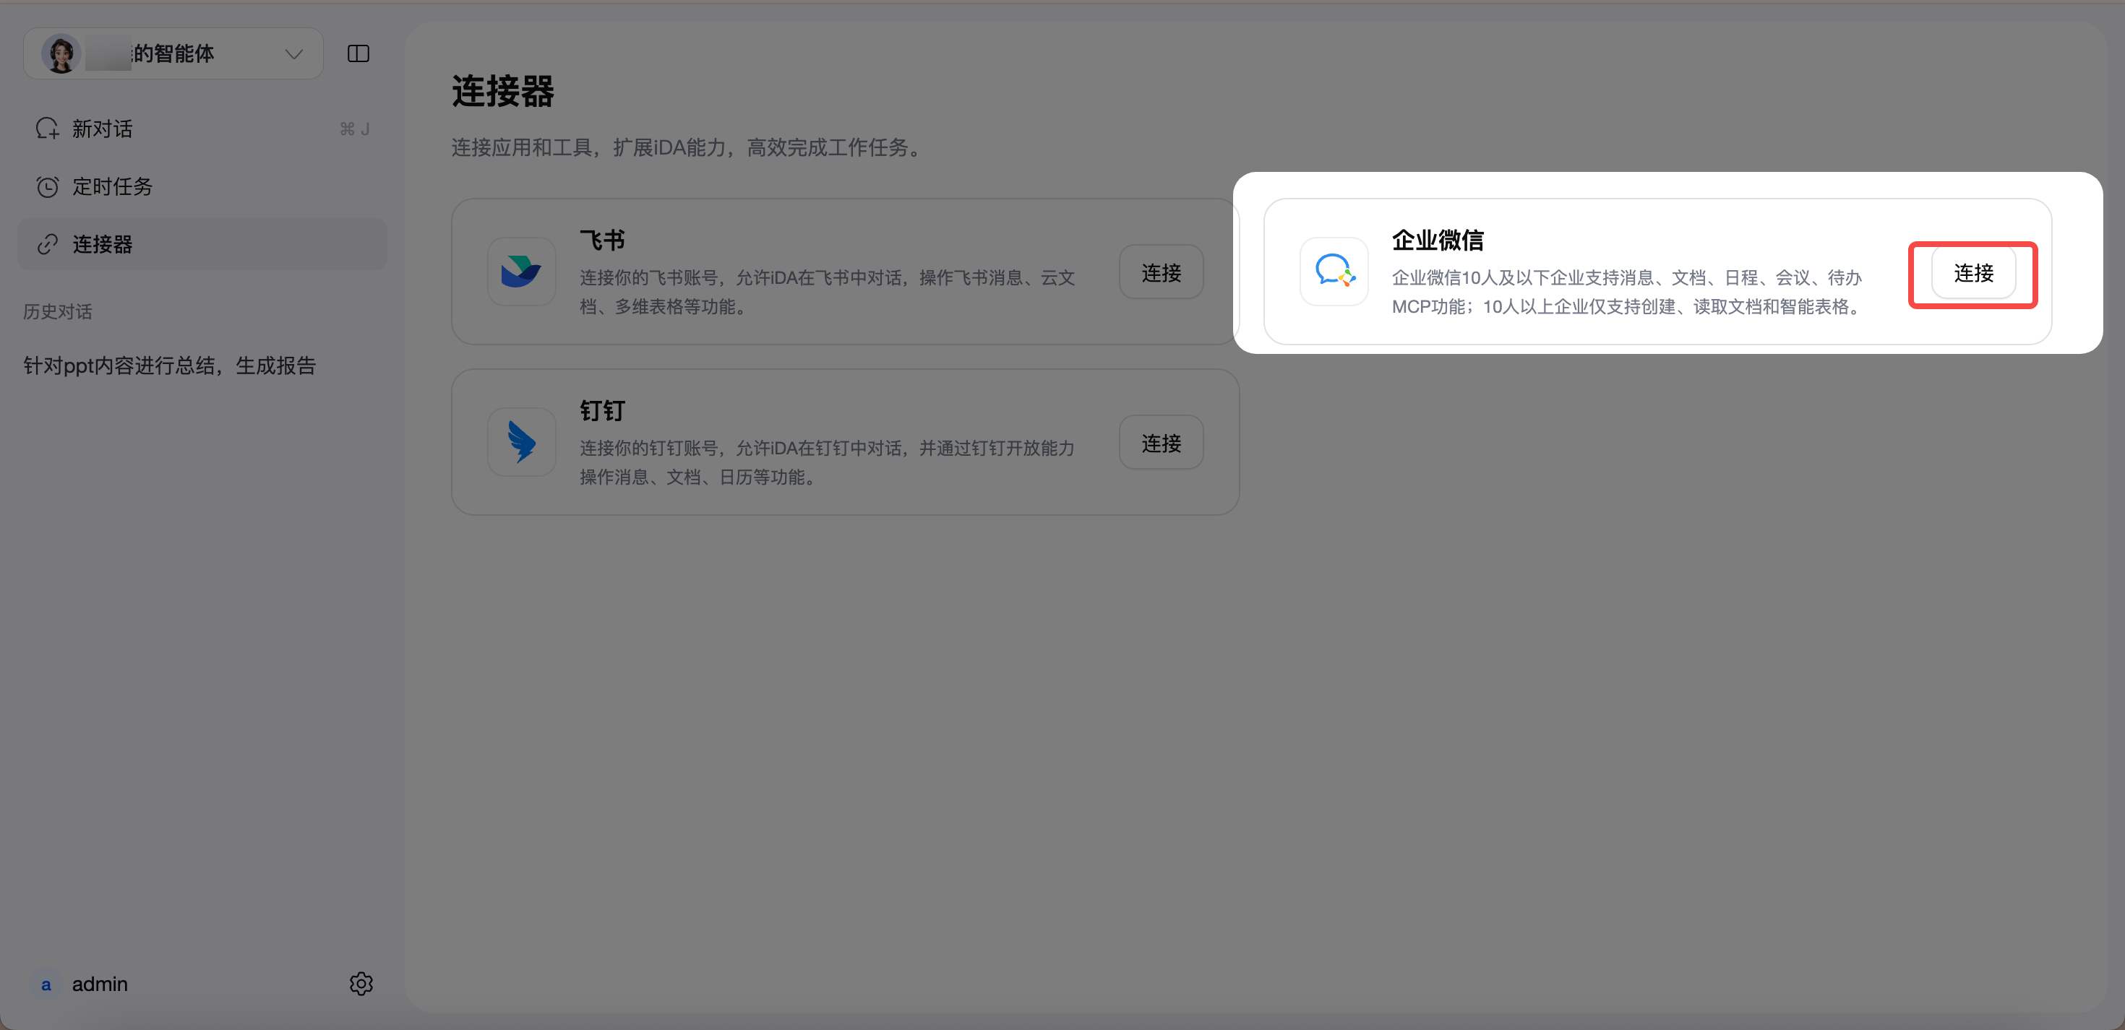Open 定时任务 scheduled tasks

tap(202, 186)
